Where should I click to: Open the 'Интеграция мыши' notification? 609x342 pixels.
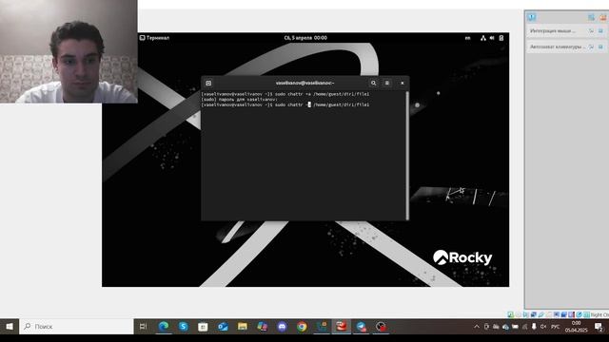[553, 30]
